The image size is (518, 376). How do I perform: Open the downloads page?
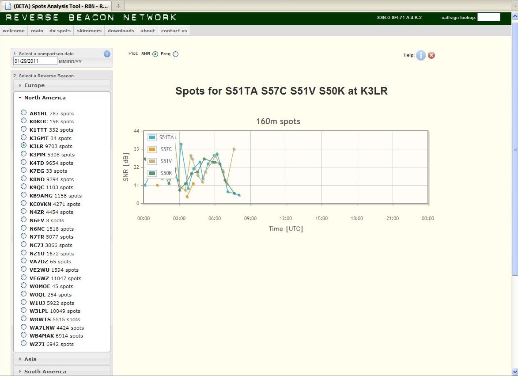(121, 30)
